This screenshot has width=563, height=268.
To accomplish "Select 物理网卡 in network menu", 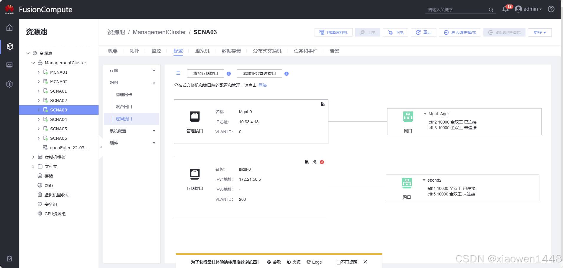I will point(124,95).
